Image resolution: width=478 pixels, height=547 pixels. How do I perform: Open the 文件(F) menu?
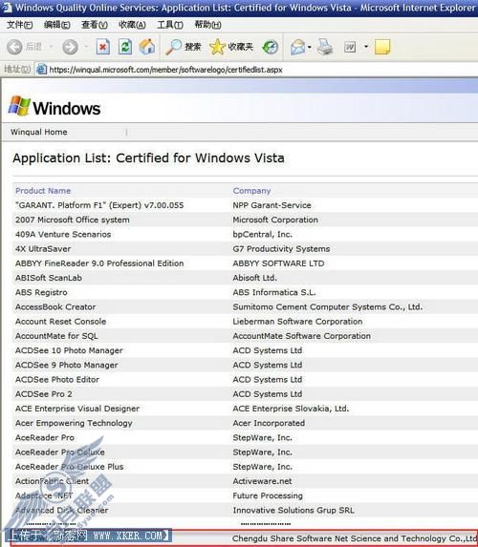pyautogui.click(x=19, y=25)
